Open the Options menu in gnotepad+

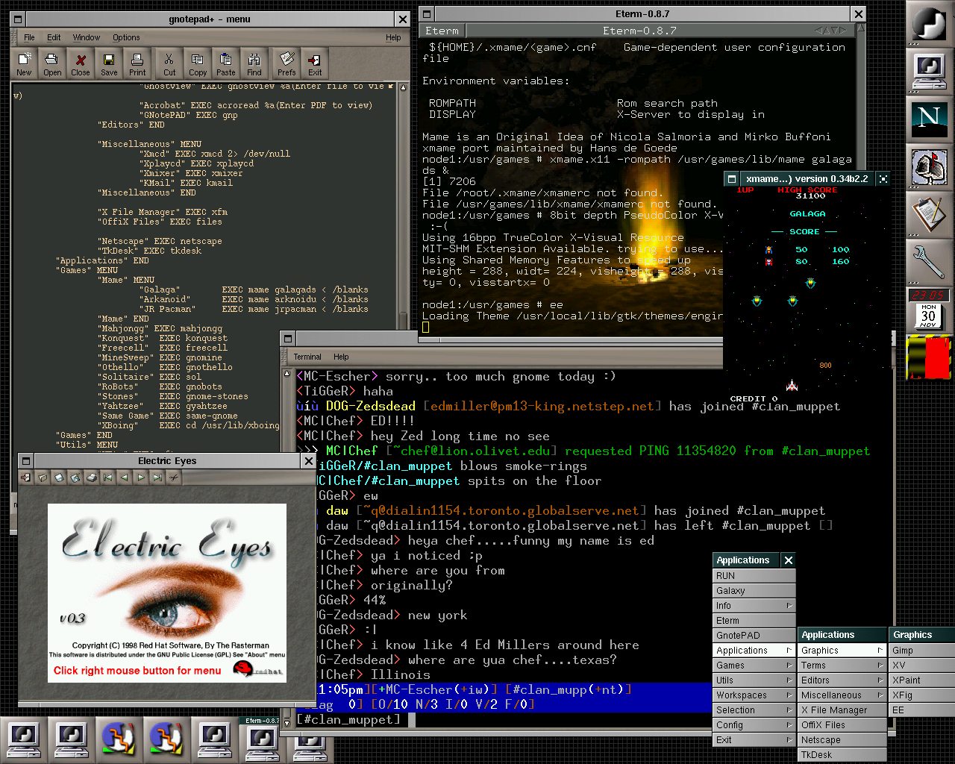click(x=126, y=37)
